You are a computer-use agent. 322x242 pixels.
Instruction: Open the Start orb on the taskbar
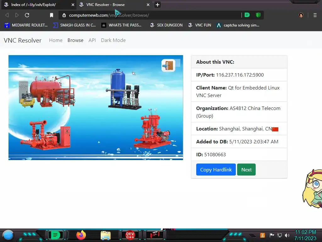coord(8,235)
